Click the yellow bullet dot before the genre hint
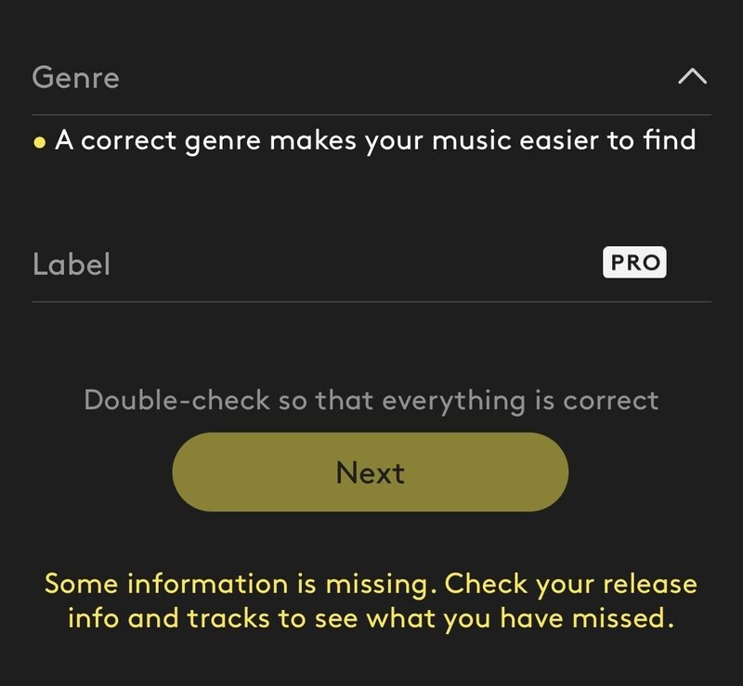The width and height of the screenshot is (743, 686). click(39, 143)
